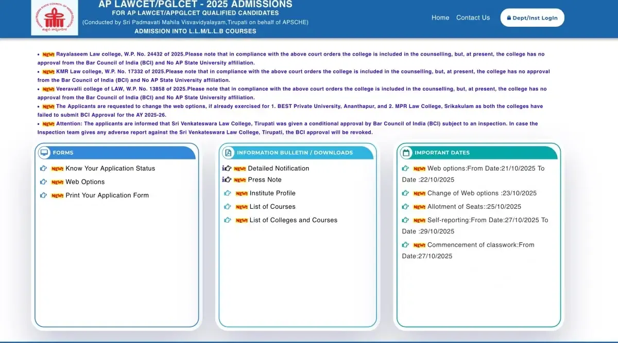View List of Colleges and Courses
Viewport: 618px width, 343px height.
[294, 220]
